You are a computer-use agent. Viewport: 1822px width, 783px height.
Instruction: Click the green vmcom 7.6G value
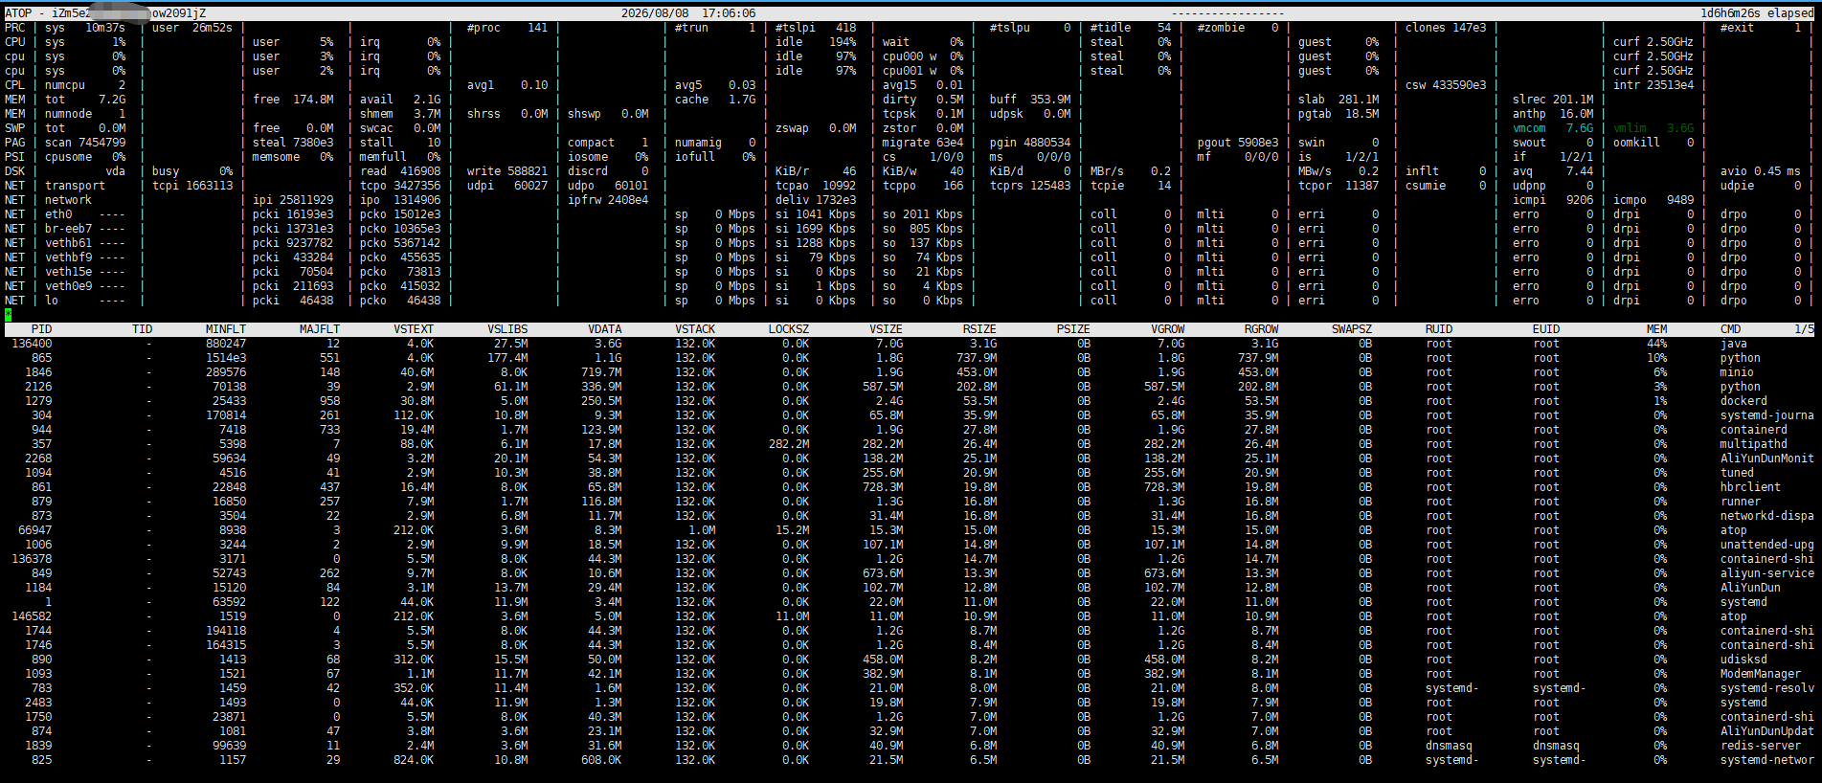coord(1553,128)
